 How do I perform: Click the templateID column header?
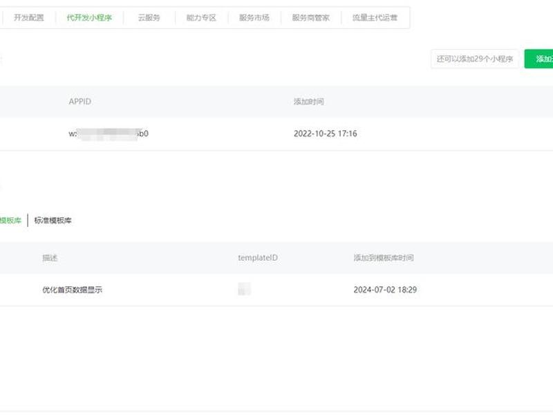point(258,258)
